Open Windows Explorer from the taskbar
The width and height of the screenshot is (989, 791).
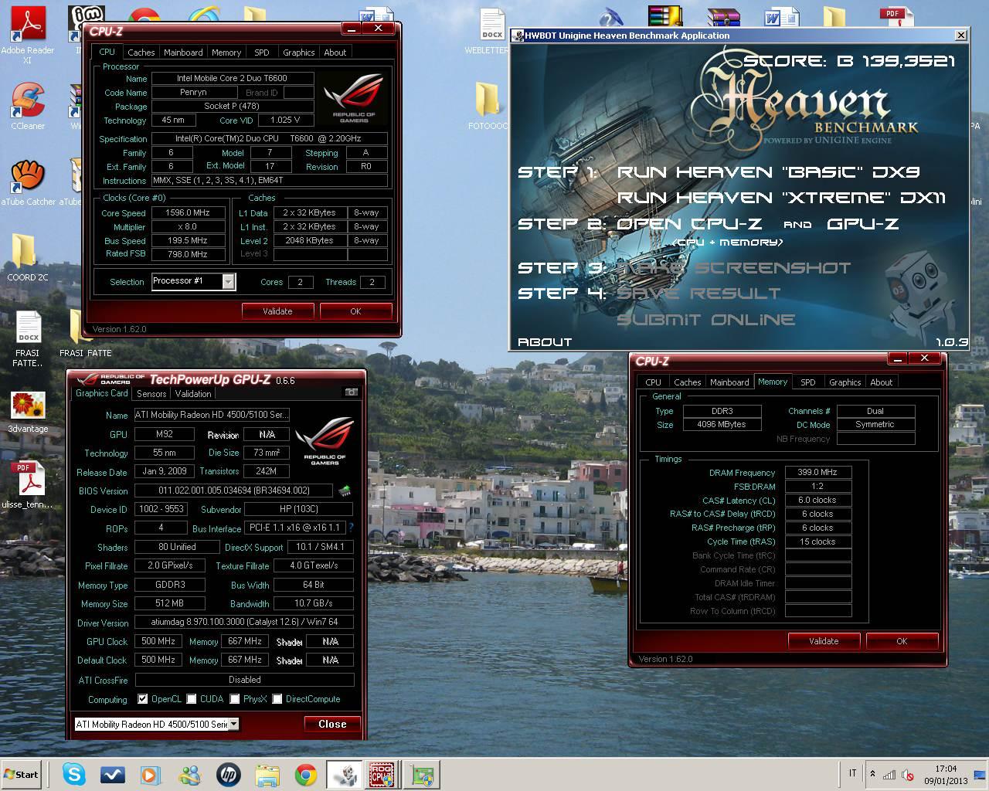point(267,774)
